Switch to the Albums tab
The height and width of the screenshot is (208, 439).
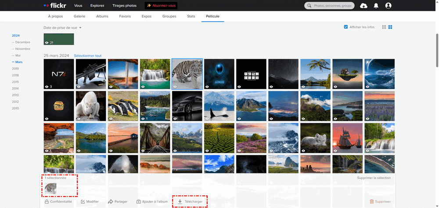tap(102, 16)
